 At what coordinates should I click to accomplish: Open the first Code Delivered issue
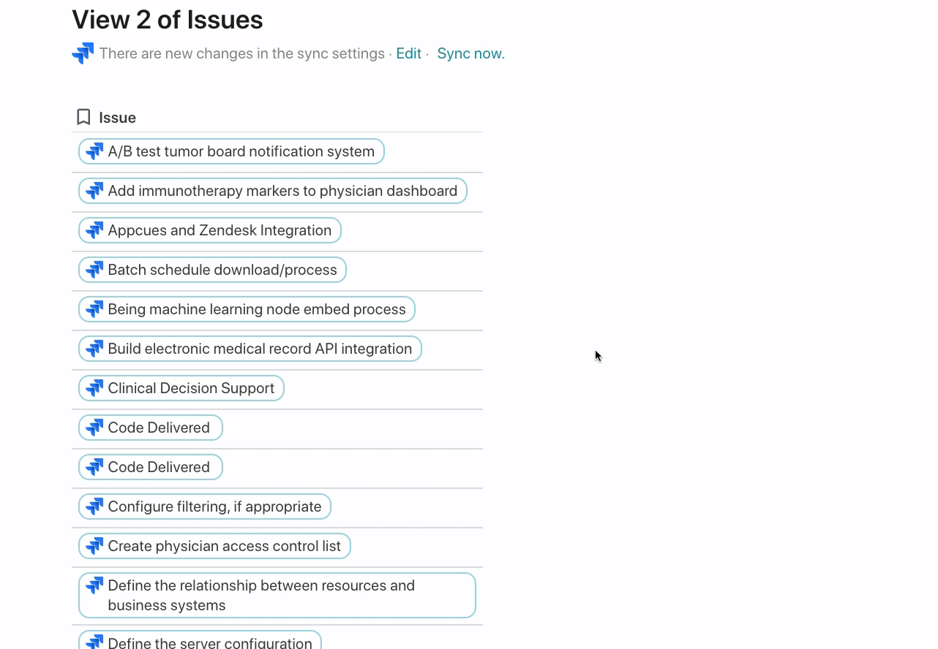pos(159,428)
